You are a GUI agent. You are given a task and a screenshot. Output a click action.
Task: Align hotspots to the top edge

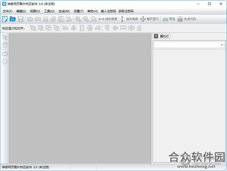(107, 28)
